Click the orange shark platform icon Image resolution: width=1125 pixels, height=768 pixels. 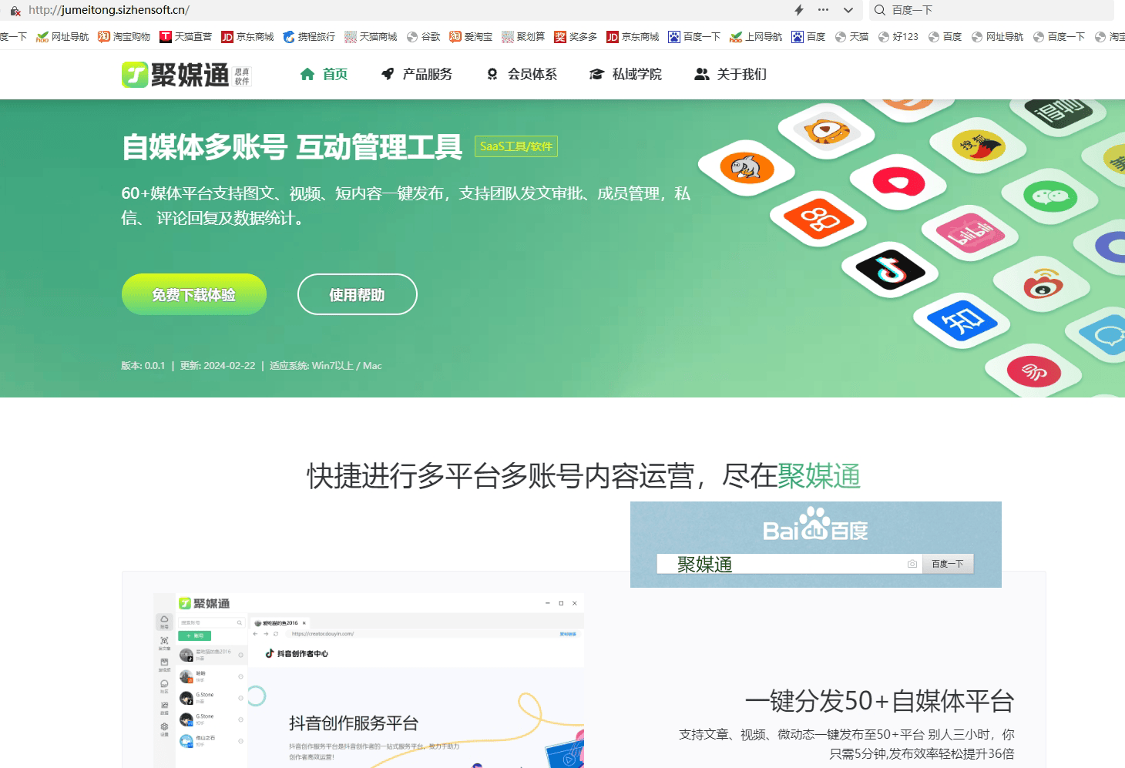[747, 166]
